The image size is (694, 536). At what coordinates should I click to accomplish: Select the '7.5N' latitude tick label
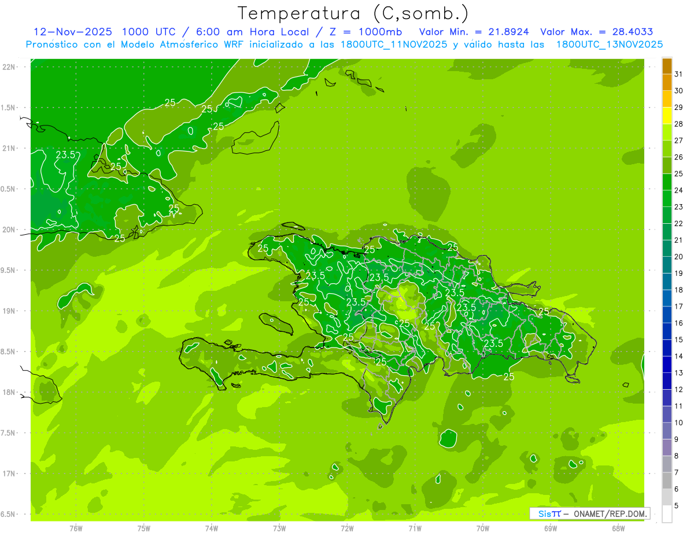pyautogui.click(x=8, y=433)
